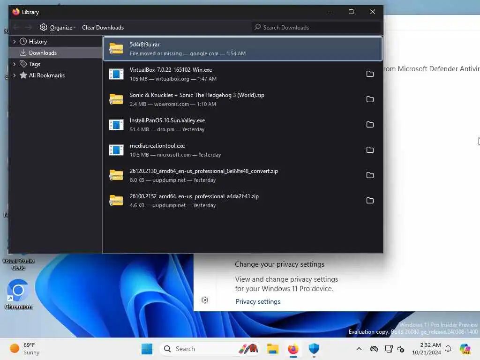The image size is (480, 360).
Task: Select mediacreationtool.exe file name
Action: tap(157, 146)
